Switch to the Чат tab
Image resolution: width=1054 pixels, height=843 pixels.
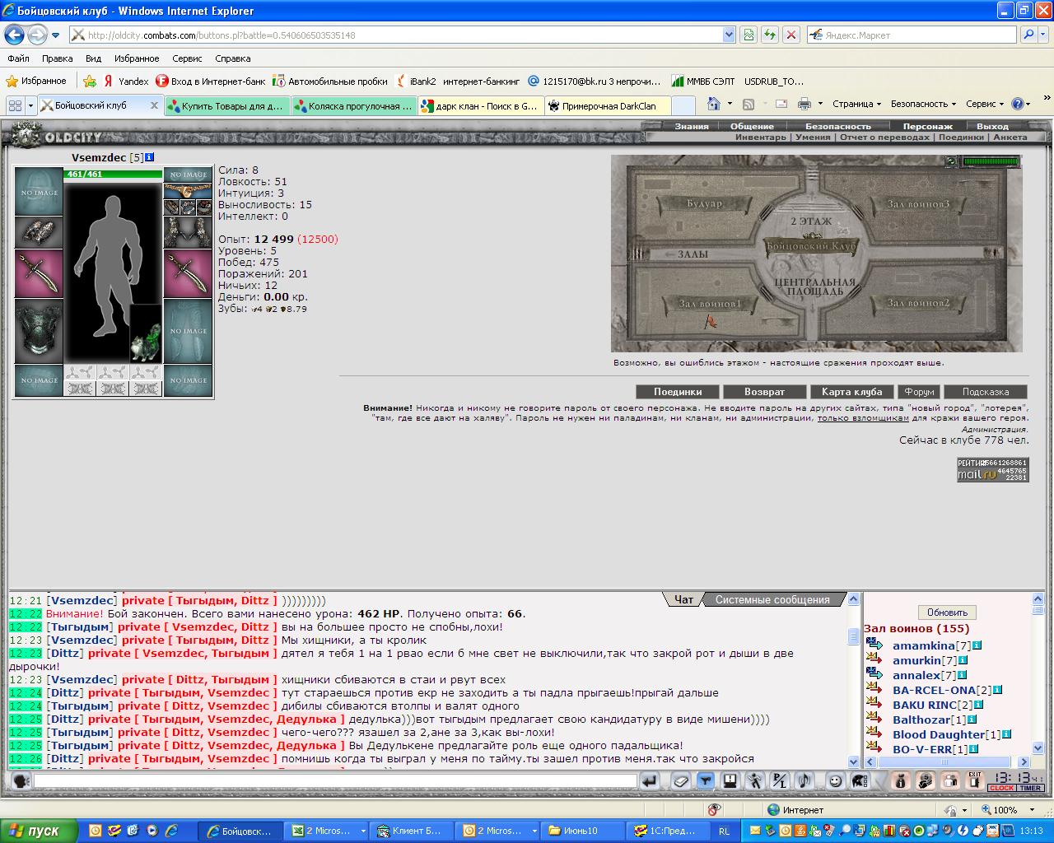pos(683,599)
